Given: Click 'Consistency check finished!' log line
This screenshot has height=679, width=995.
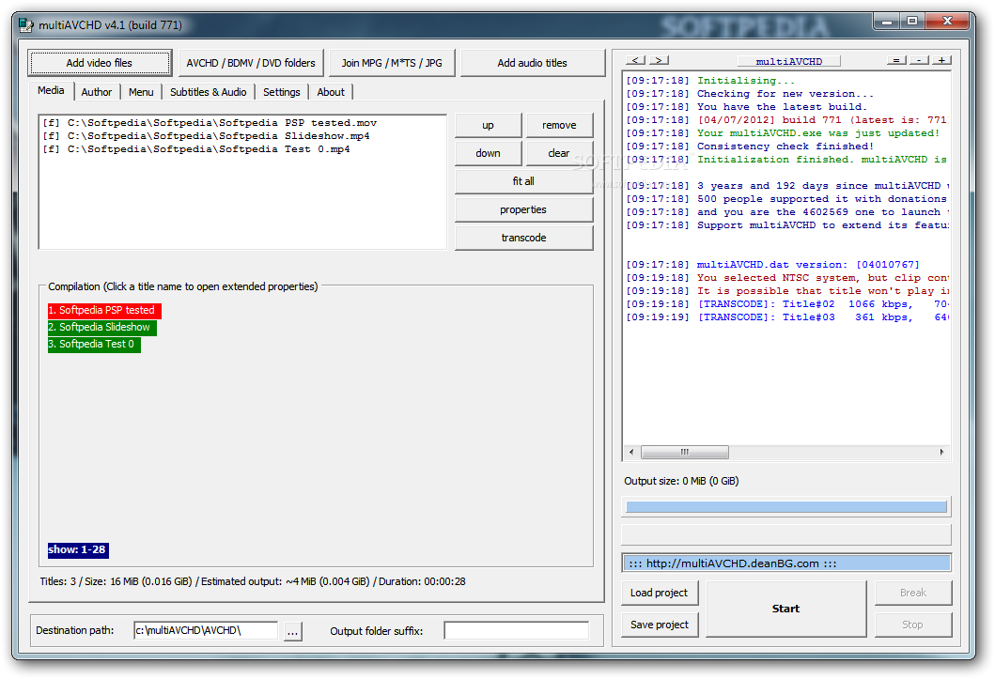Looking at the screenshot, I should point(750,147).
